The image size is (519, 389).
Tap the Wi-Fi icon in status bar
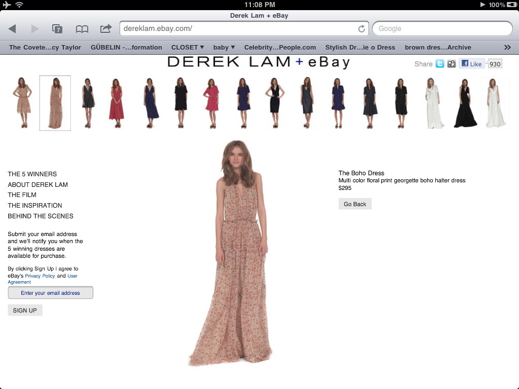click(x=20, y=5)
